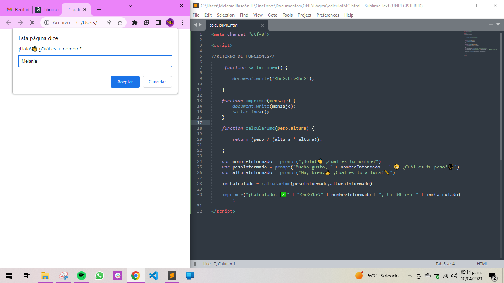Toggle the Chrome side panel icon

tap(158, 22)
